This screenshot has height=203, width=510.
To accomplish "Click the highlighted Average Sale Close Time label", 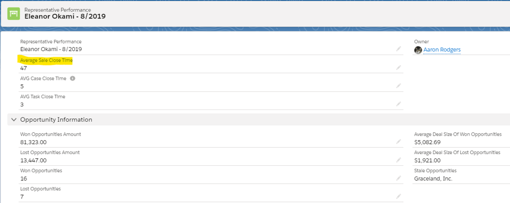I will coord(47,61).
